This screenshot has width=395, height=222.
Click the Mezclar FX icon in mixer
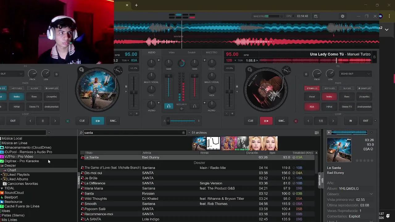tap(181, 109)
